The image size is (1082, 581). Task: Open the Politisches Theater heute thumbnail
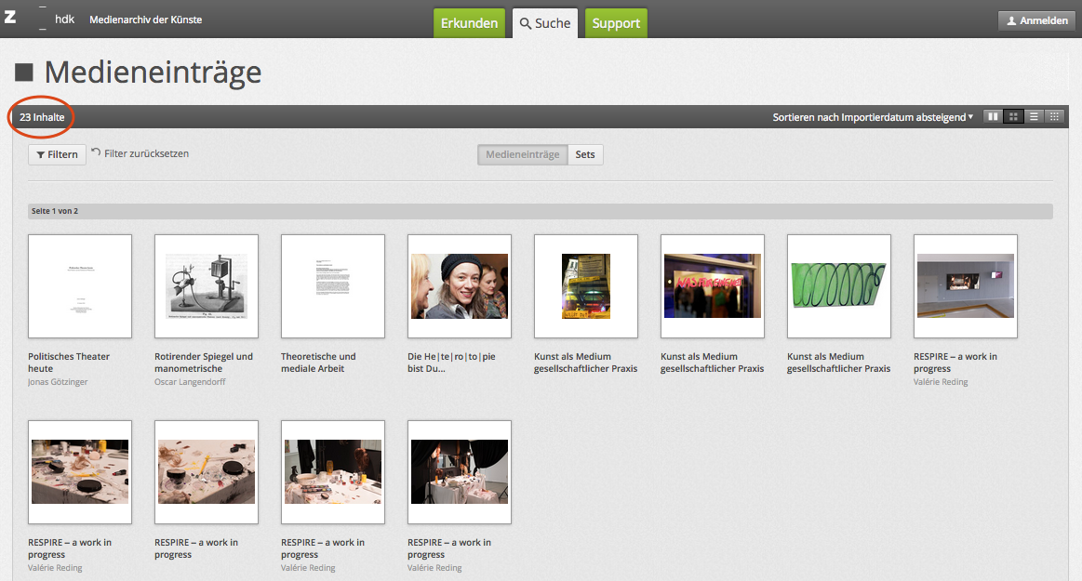tap(80, 286)
